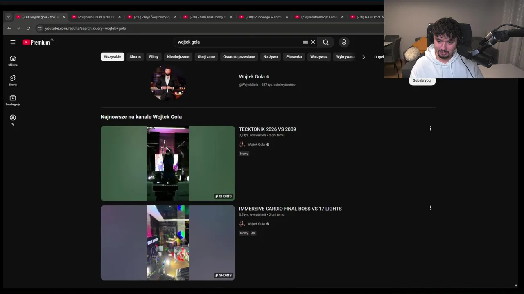Click 'Najnowsze na kanale Wojtek Gola' heading
Image resolution: width=524 pixels, height=294 pixels.
click(x=141, y=117)
